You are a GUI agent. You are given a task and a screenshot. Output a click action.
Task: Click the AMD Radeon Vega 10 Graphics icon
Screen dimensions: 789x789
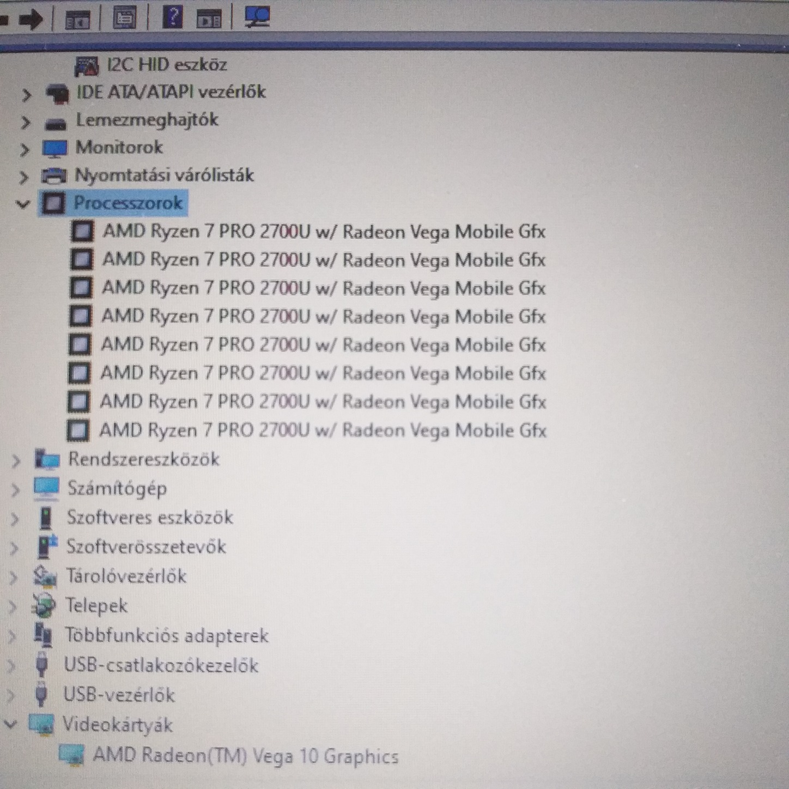click(71, 756)
